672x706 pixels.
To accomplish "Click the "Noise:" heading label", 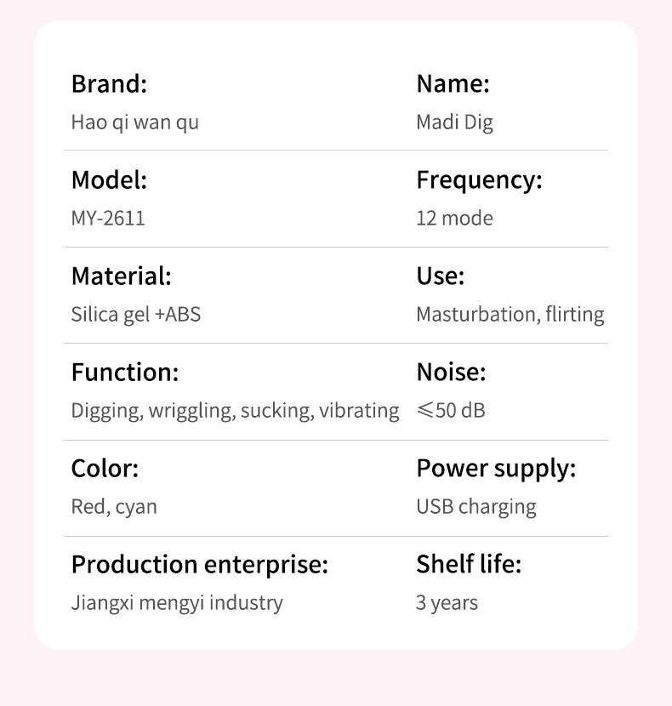I will click(x=451, y=373).
